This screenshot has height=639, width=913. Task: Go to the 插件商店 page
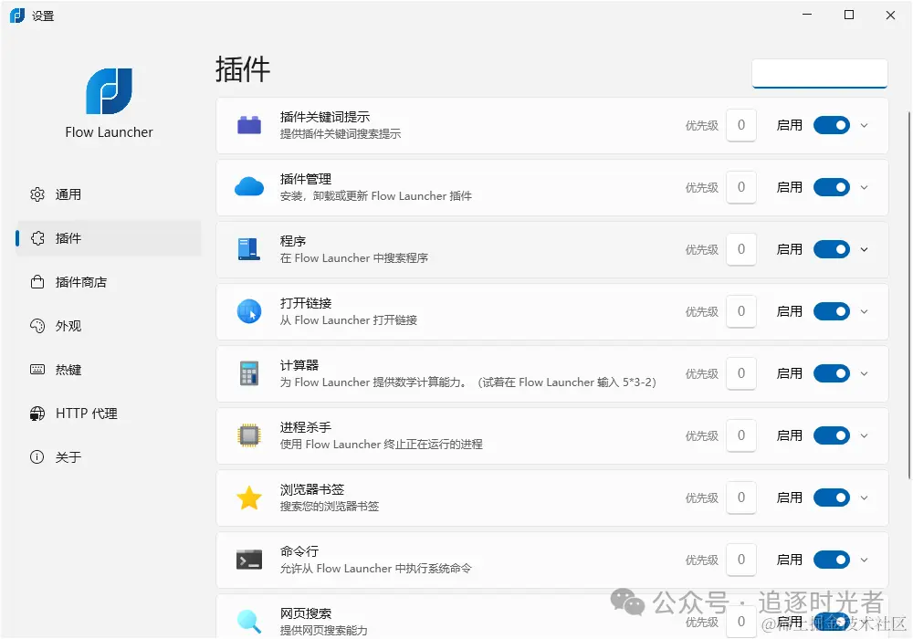[x=109, y=282]
